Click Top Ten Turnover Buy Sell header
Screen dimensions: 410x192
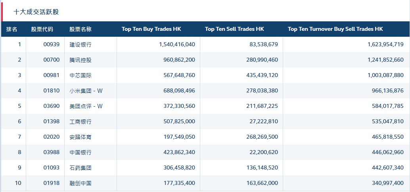pos(335,29)
